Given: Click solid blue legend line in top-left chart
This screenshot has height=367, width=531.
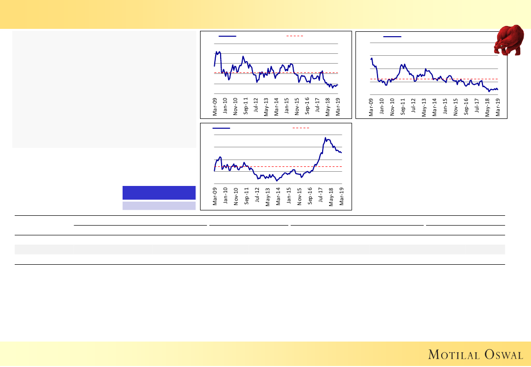Looking at the screenshot, I should click(x=228, y=36).
